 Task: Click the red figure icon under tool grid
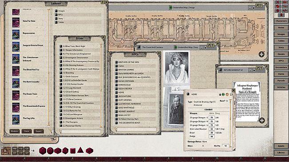[x=281, y=15]
